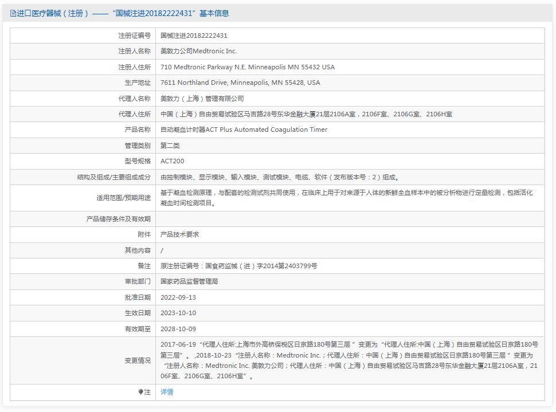Select composition text 由控制模块、显示模块、输入模块
Image resolution: width=556 pixels, height=412 pixels.
pos(280,177)
